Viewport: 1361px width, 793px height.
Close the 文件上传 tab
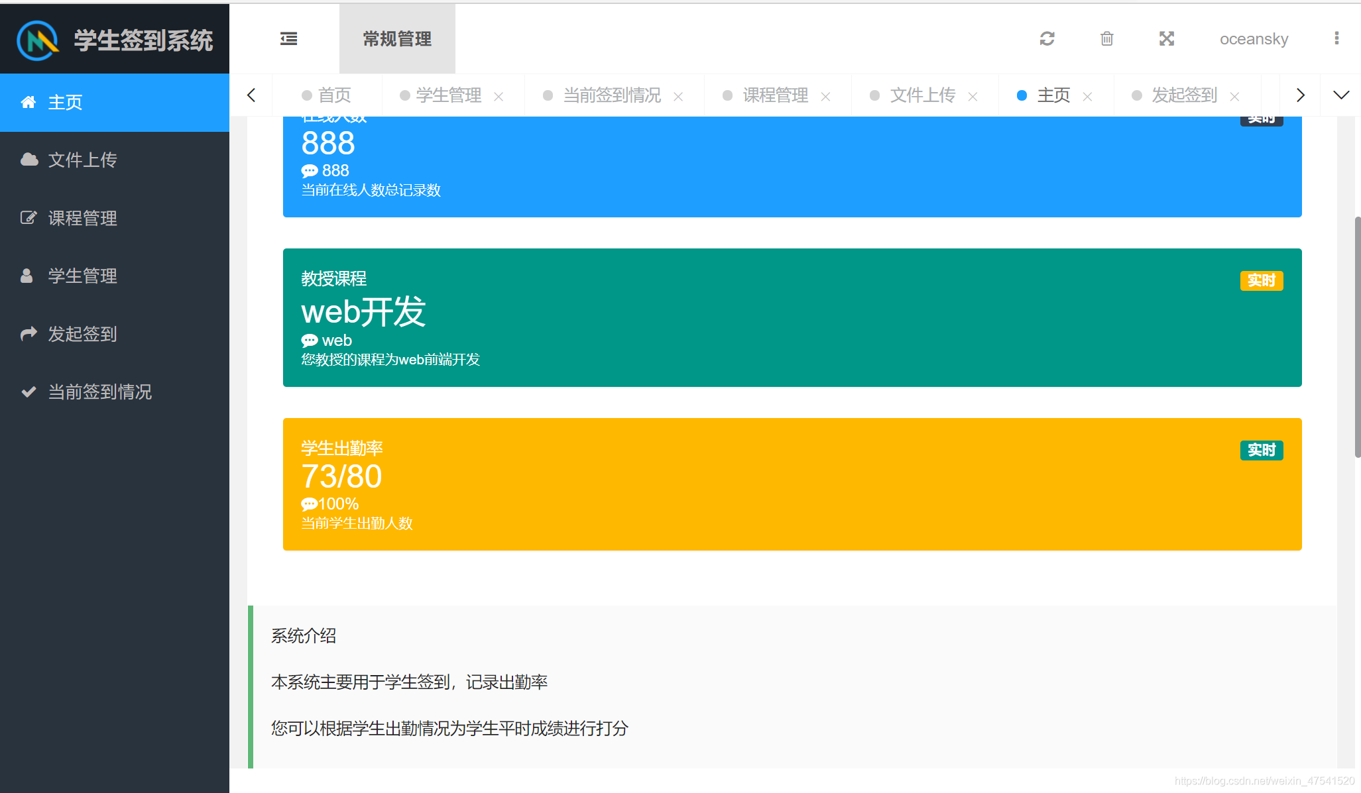973,96
